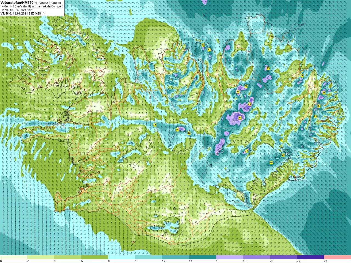Select the 20–22 m/s violet legend swatch
The width and height of the screenshot is (351, 263).
coord(284,257)
